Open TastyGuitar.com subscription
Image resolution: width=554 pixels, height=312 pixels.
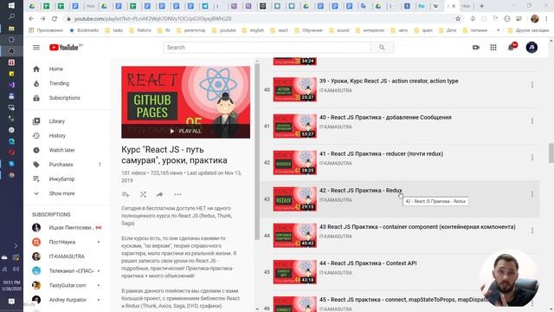pos(68,285)
